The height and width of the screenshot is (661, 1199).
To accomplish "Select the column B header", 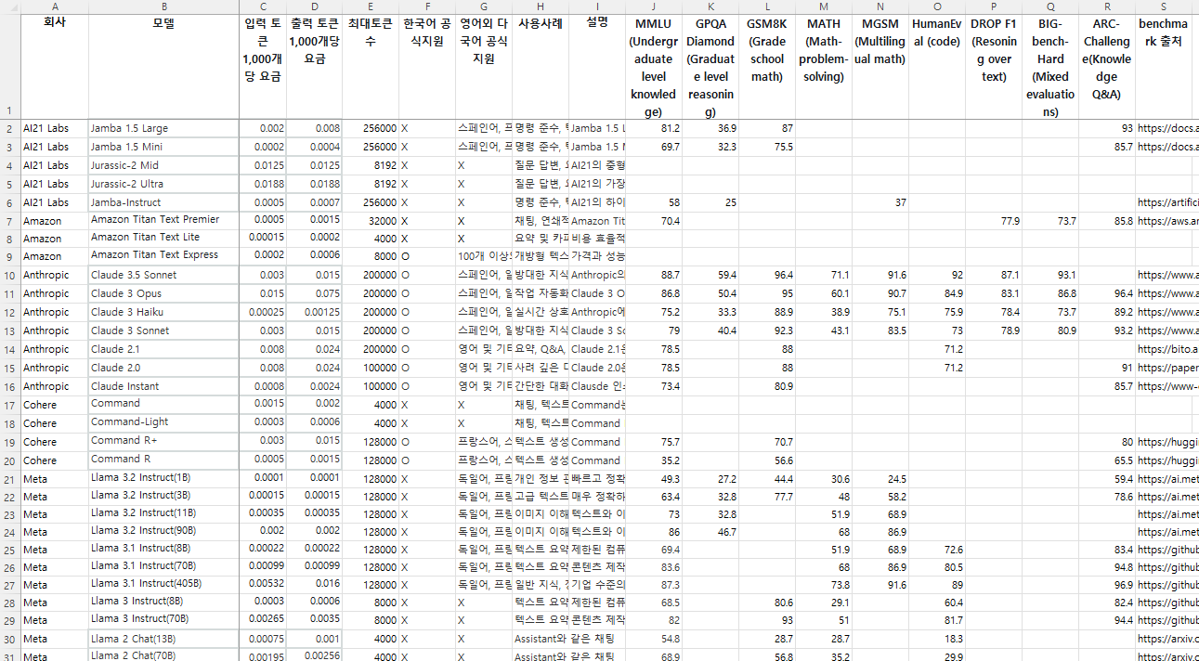I will pyautogui.click(x=163, y=6).
